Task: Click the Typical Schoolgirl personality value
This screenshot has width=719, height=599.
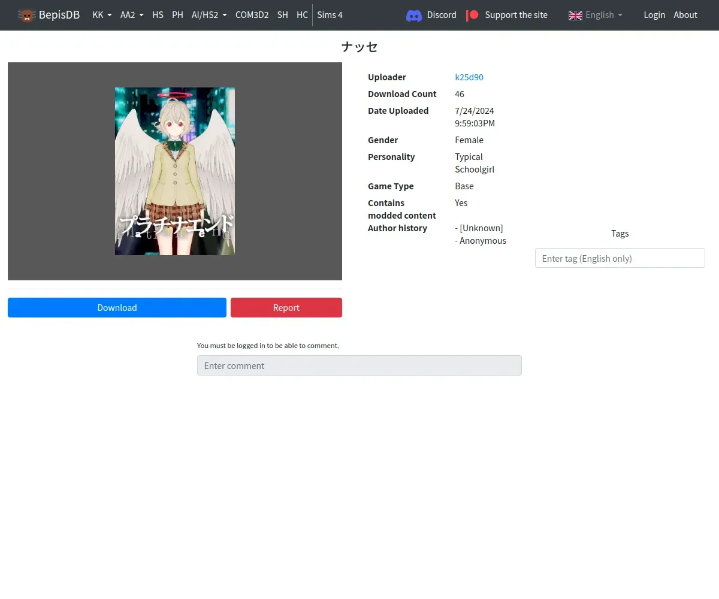Action: 475,163
